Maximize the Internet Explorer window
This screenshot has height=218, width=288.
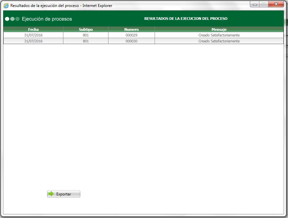tap(264, 4)
